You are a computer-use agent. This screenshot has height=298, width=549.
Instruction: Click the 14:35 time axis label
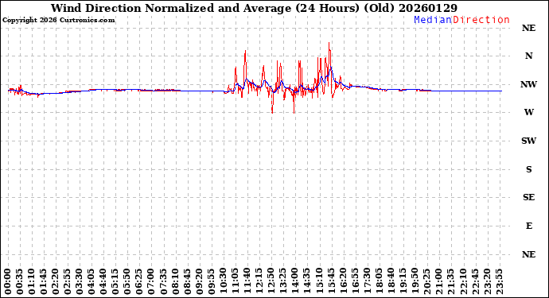(x=307, y=282)
